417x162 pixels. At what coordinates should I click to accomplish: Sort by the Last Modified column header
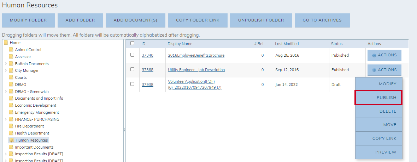coord(287,44)
